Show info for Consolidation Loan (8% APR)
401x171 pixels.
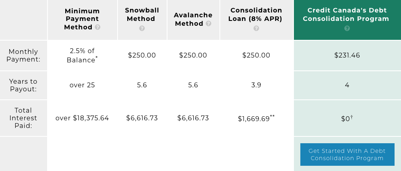click(x=256, y=29)
